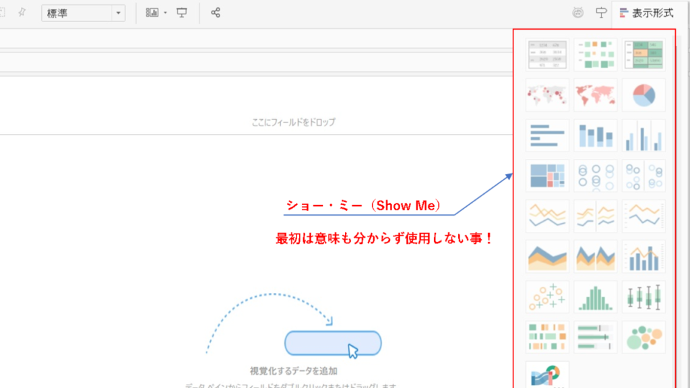This screenshot has height=388, width=690.
Task: Select the pie chart in Show Me
Action: [644, 95]
